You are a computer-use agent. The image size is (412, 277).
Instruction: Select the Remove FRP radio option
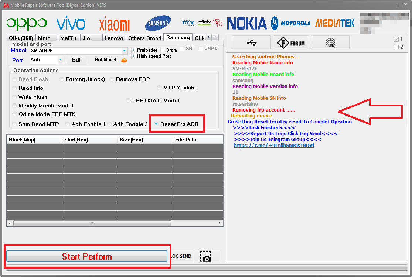coord(112,79)
